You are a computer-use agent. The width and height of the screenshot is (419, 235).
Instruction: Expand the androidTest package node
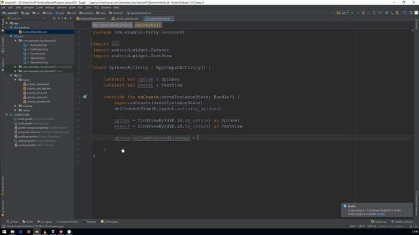(x=16, y=67)
